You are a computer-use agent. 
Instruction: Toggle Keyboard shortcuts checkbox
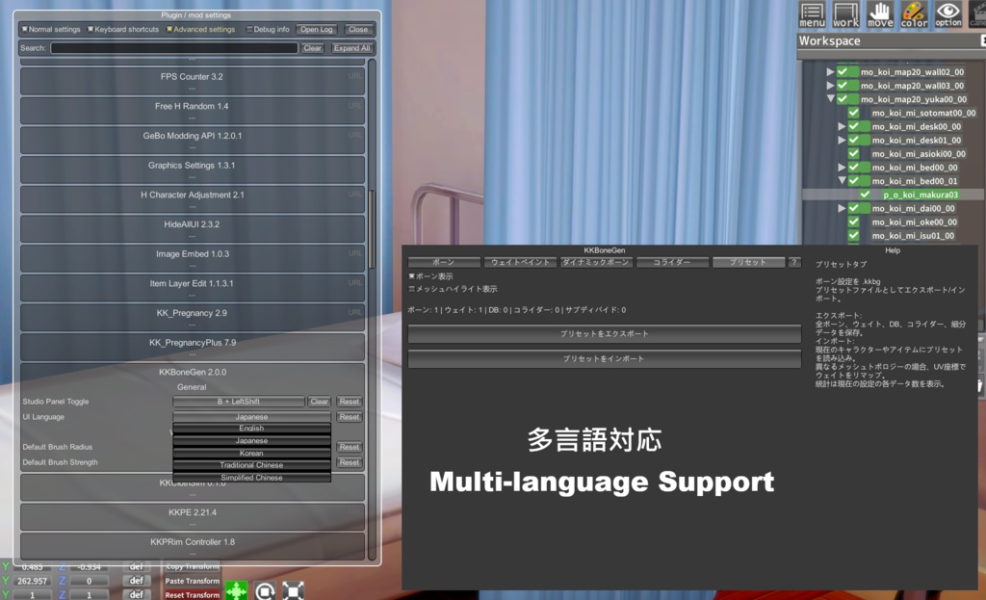[91, 29]
